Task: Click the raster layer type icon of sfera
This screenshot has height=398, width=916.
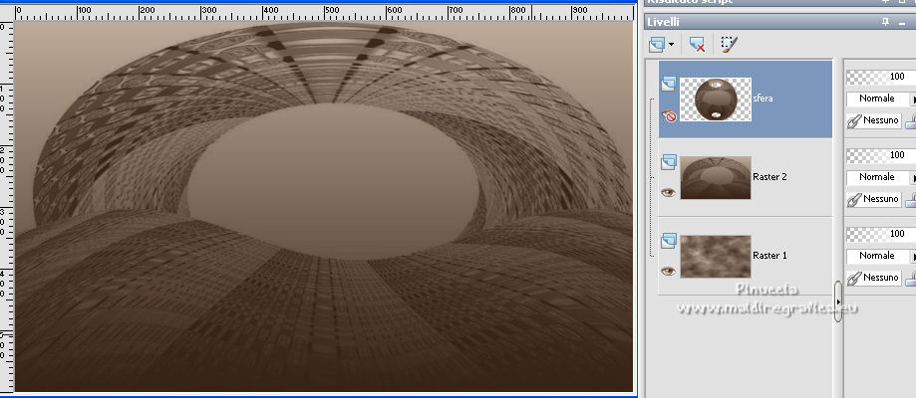Action: pos(669,84)
